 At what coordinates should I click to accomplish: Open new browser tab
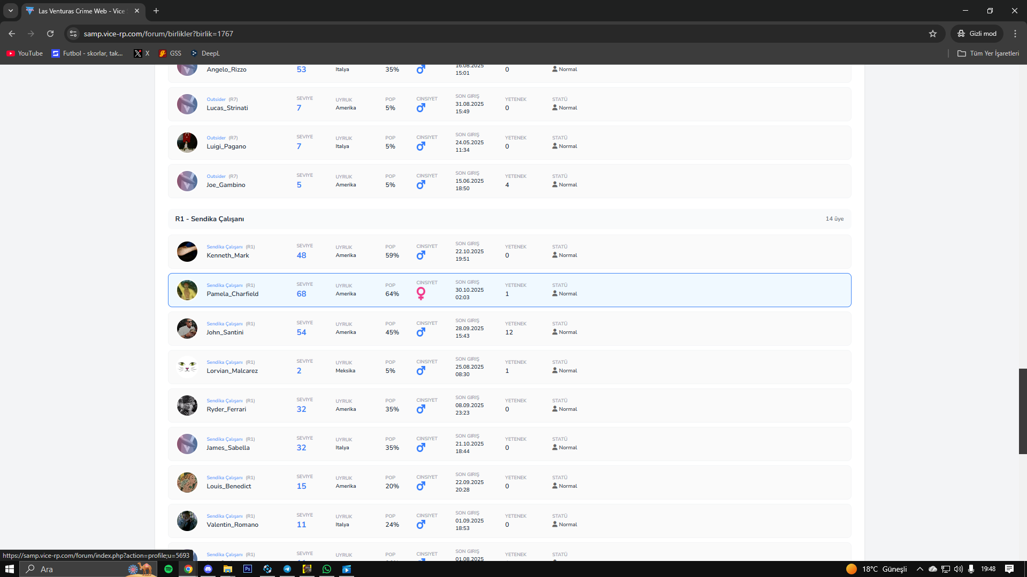(156, 11)
